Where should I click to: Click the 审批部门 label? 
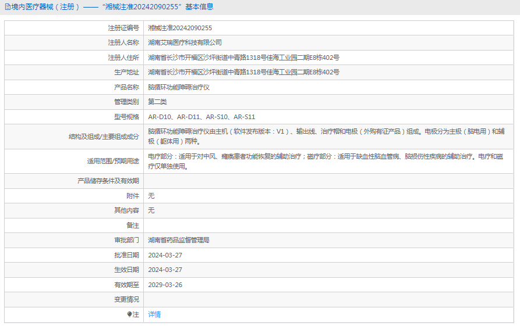127,240
